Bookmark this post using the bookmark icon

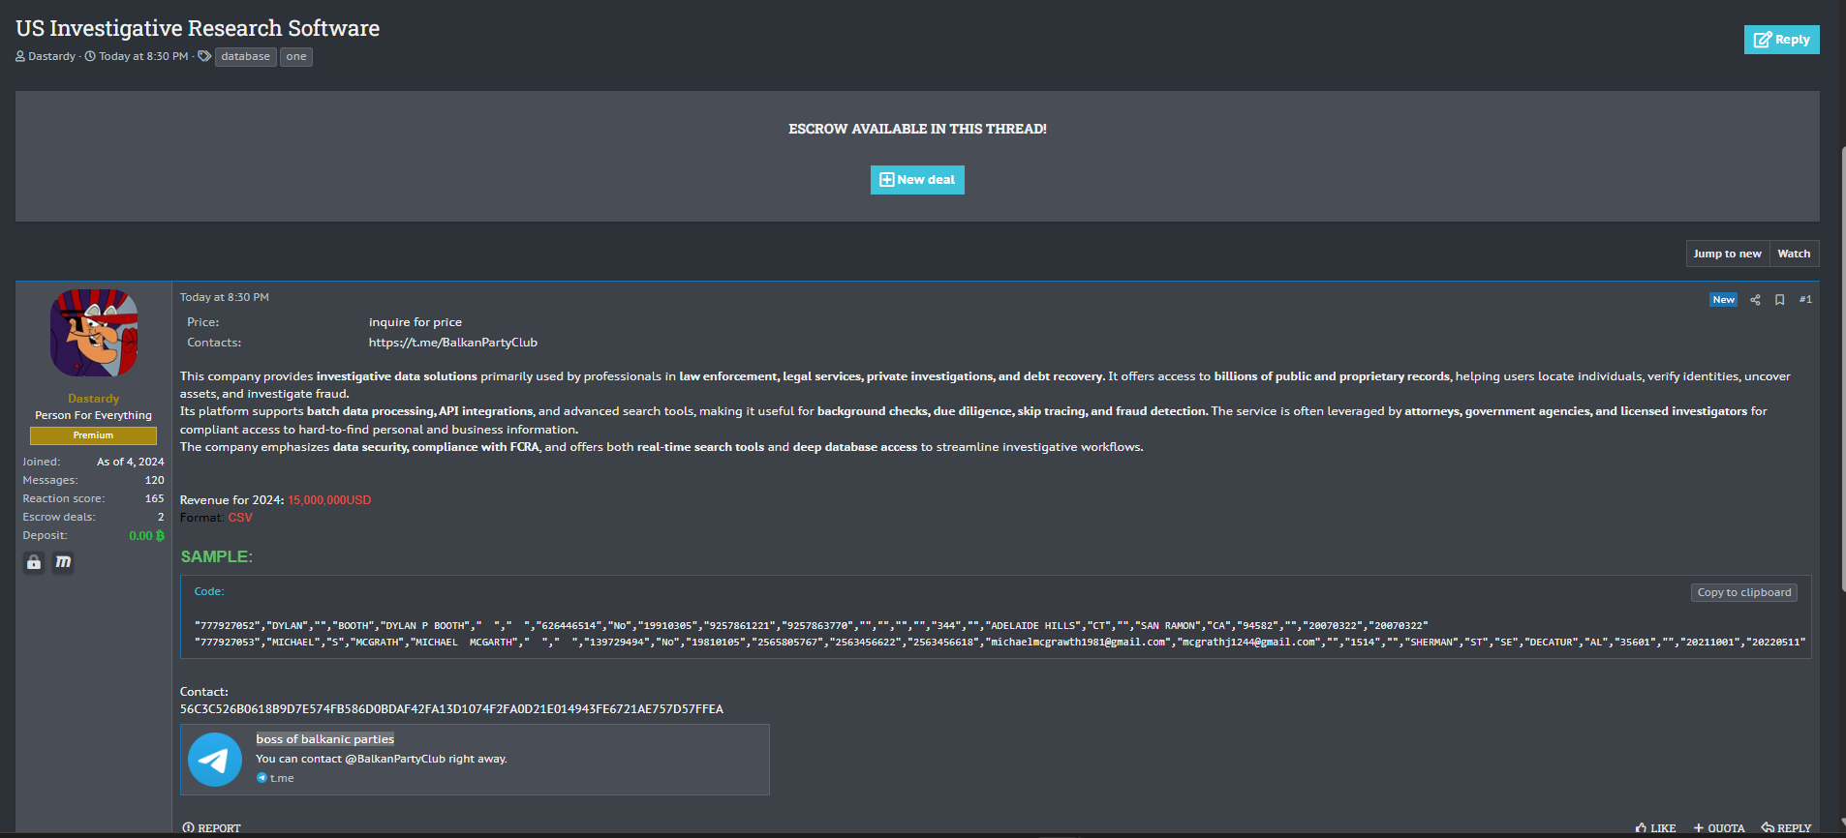point(1779,300)
